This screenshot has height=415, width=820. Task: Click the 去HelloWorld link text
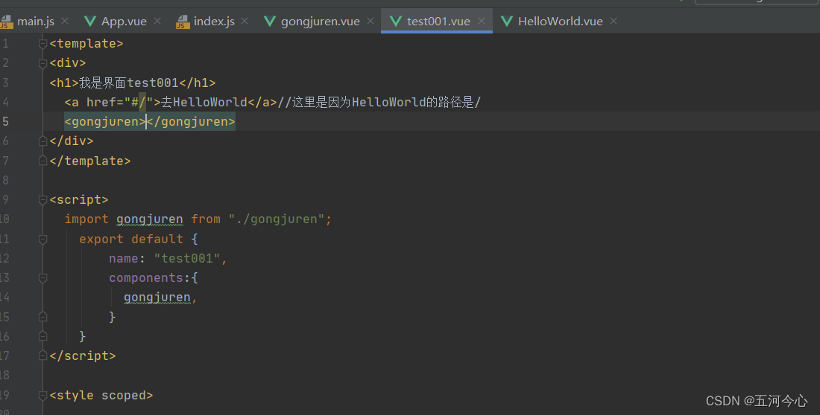[204, 102]
